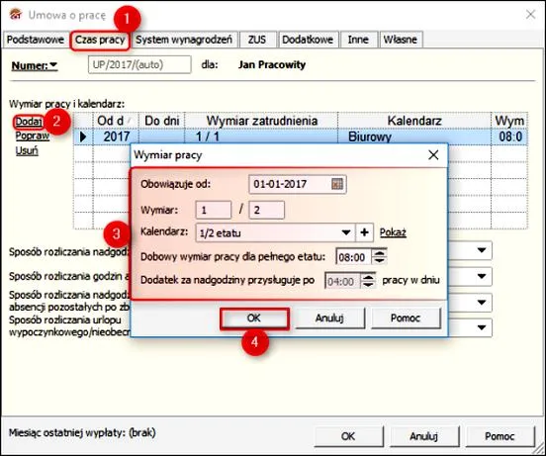Go to the Dodatkowe tab

[308, 40]
